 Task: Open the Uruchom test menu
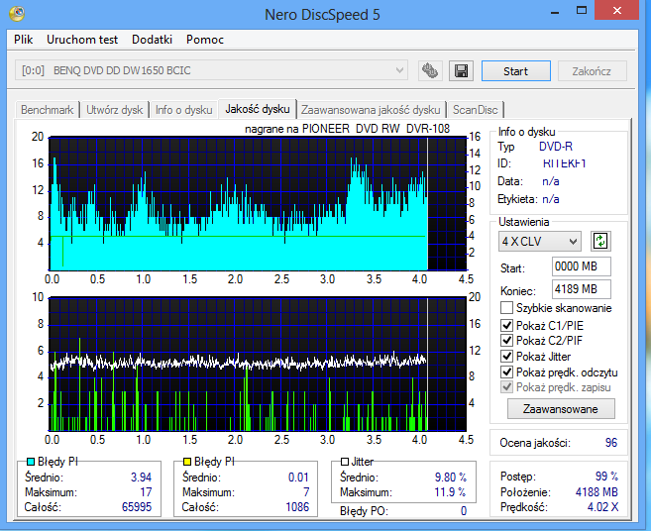coord(82,40)
